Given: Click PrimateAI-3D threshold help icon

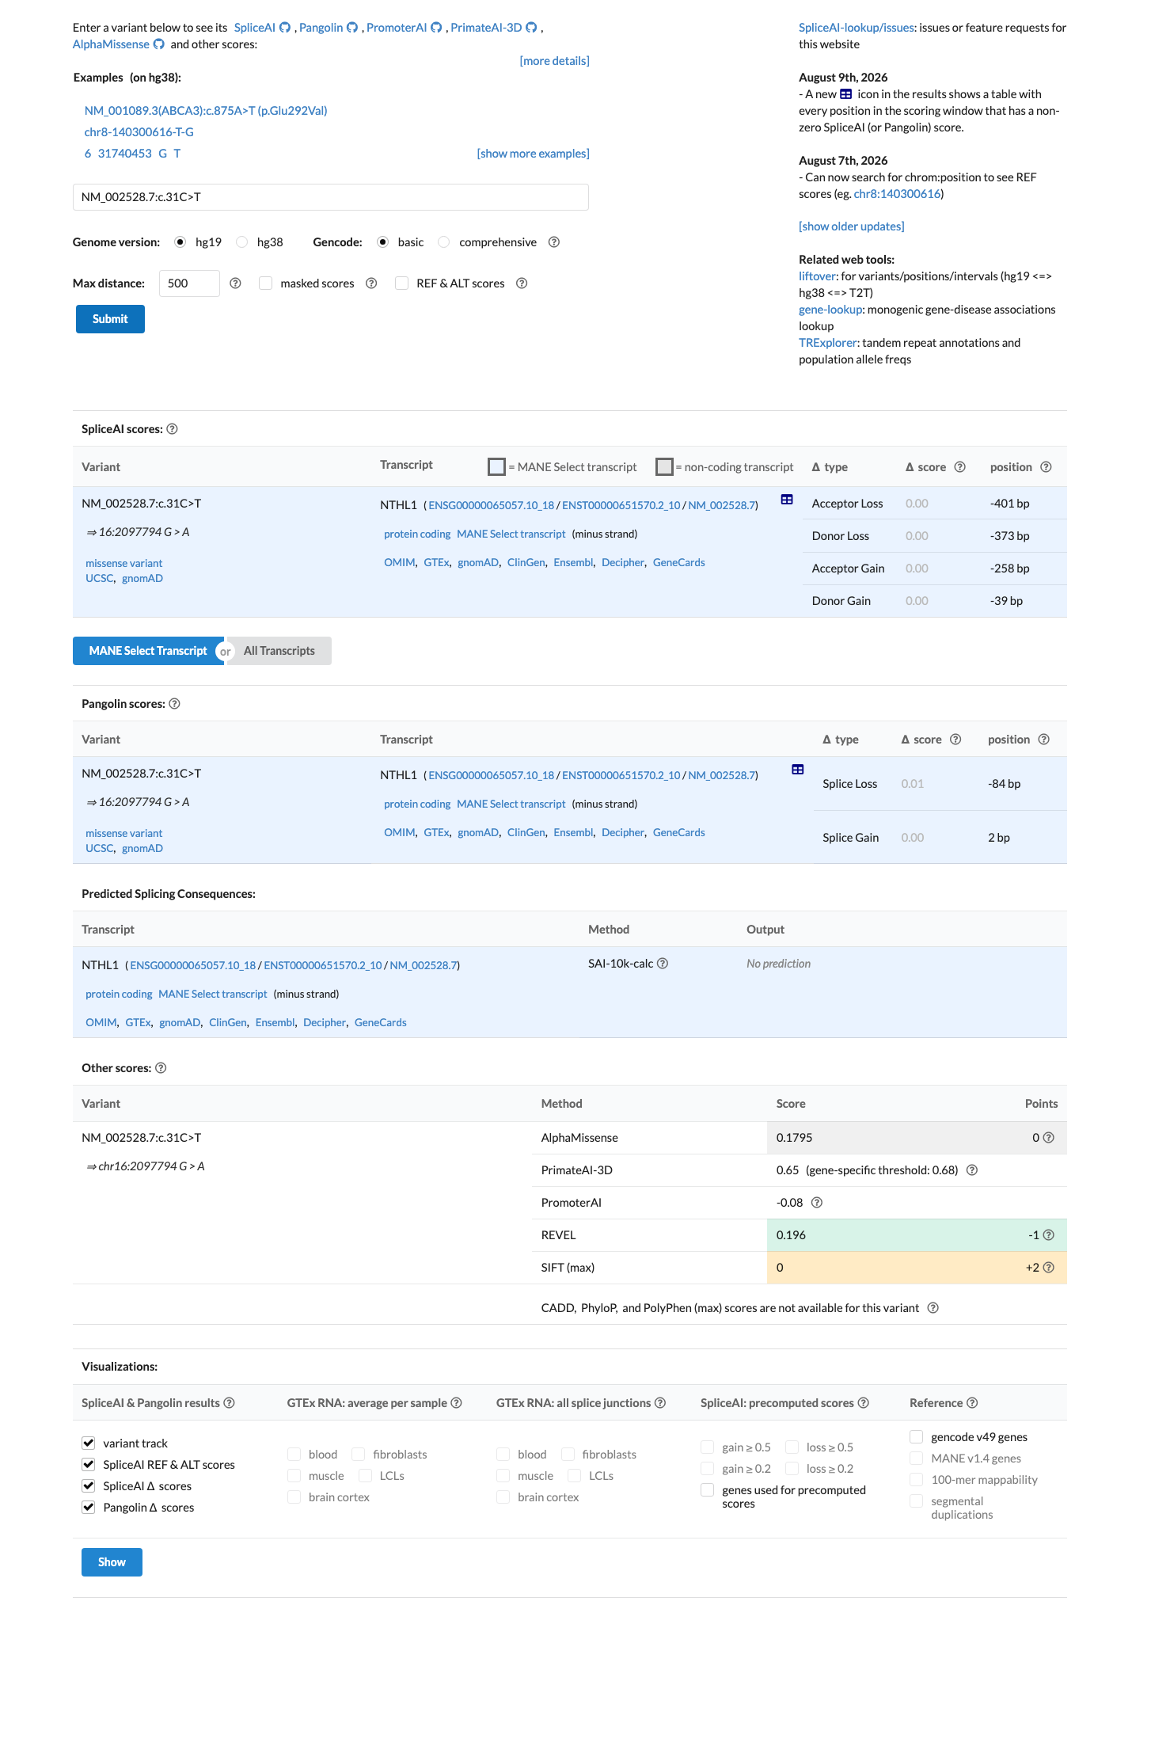Looking at the screenshot, I should coord(972,1170).
